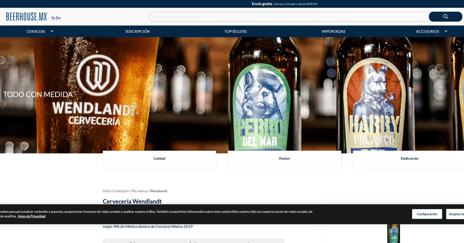This screenshot has height=243, width=464.
Task: Click inside the search input field
Action: (x=271, y=16)
